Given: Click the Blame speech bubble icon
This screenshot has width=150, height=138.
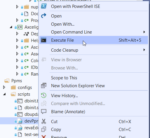Looking at the screenshot, I should tap(44, 111).
